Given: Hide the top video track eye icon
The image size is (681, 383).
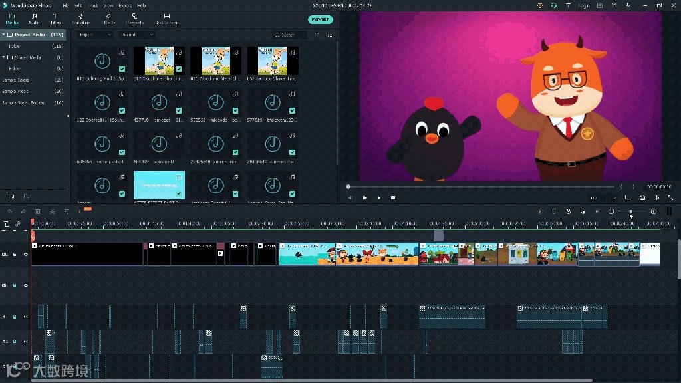Looking at the screenshot, I should 26,254.
